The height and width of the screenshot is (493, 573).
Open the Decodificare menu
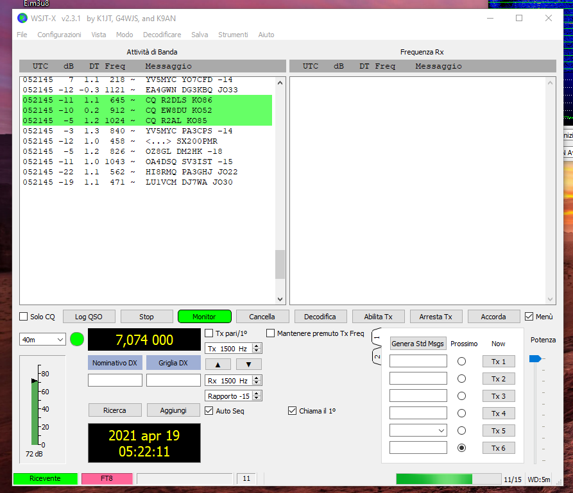coord(162,35)
